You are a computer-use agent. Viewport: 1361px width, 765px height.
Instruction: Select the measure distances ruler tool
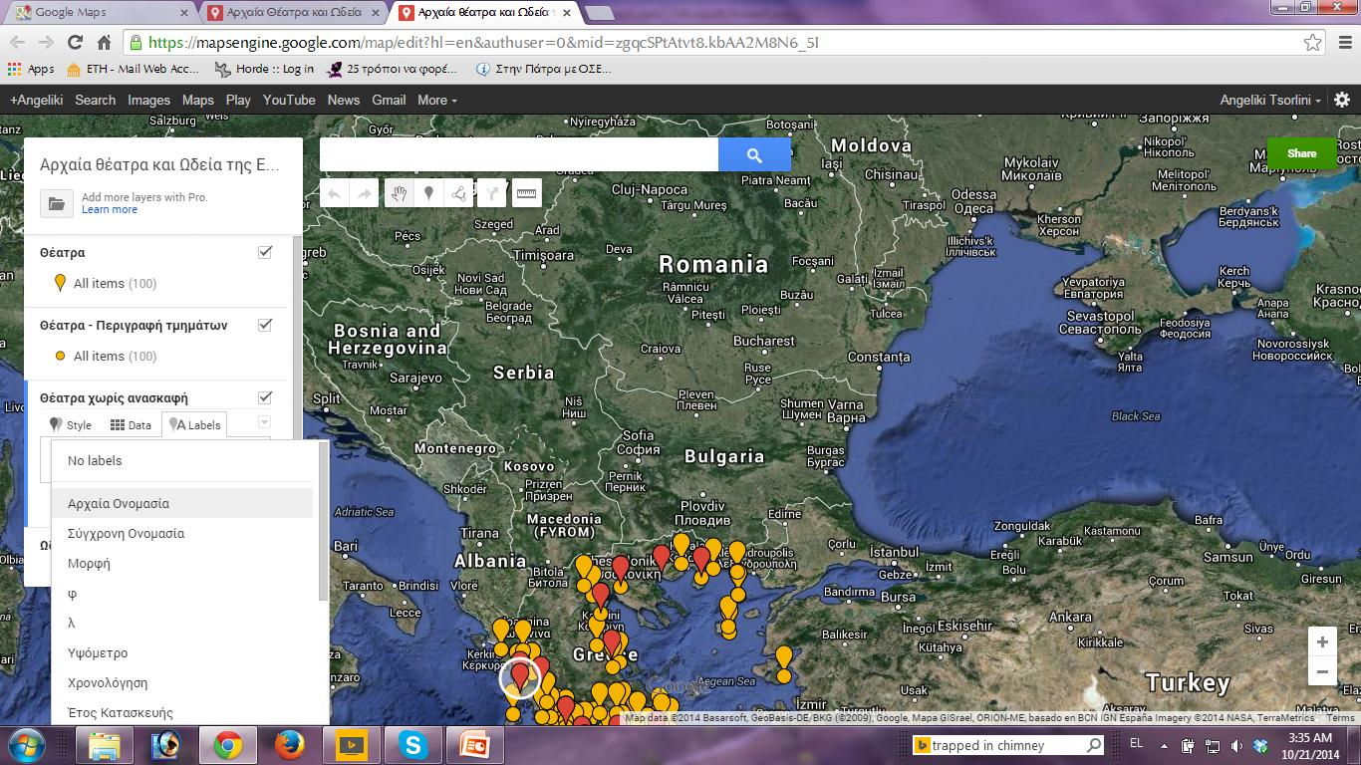(x=527, y=194)
